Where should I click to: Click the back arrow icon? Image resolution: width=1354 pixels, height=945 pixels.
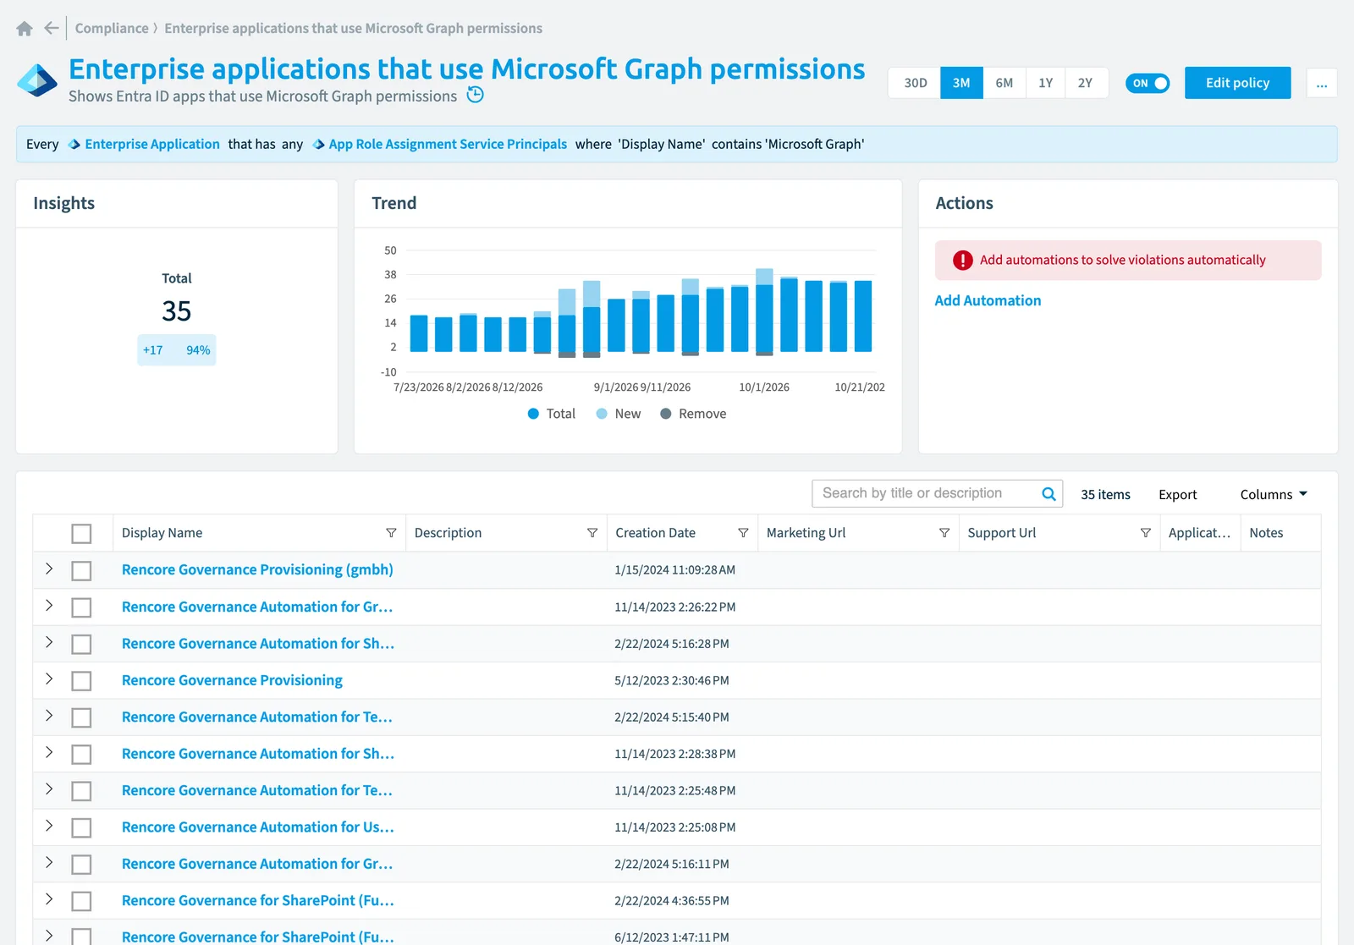coord(52,28)
